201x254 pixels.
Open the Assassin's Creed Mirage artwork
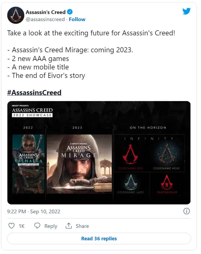(x=79, y=164)
